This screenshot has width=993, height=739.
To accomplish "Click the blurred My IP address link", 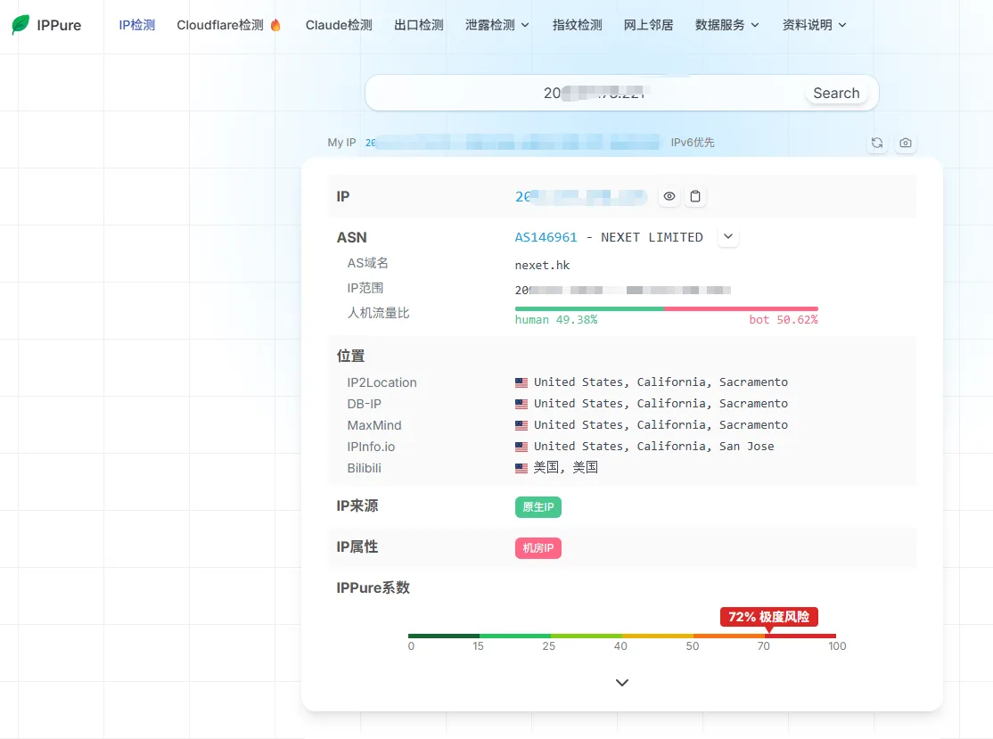I will (x=513, y=143).
